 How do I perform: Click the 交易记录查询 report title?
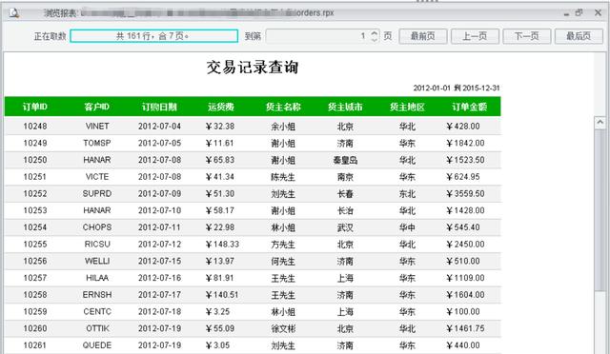(x=253, y=68)
